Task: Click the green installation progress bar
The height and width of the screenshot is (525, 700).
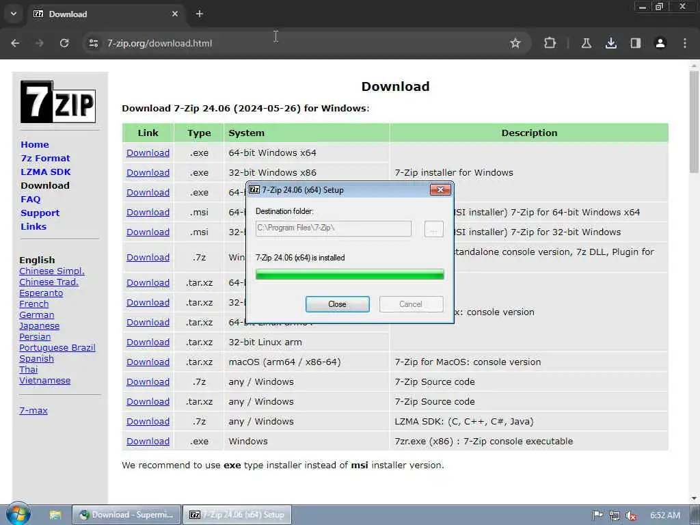Action: pos(349,274)
